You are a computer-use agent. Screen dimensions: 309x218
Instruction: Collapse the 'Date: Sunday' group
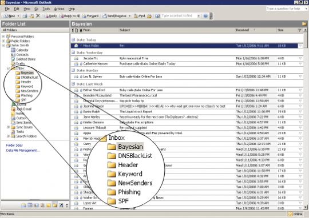coord(73,70)
